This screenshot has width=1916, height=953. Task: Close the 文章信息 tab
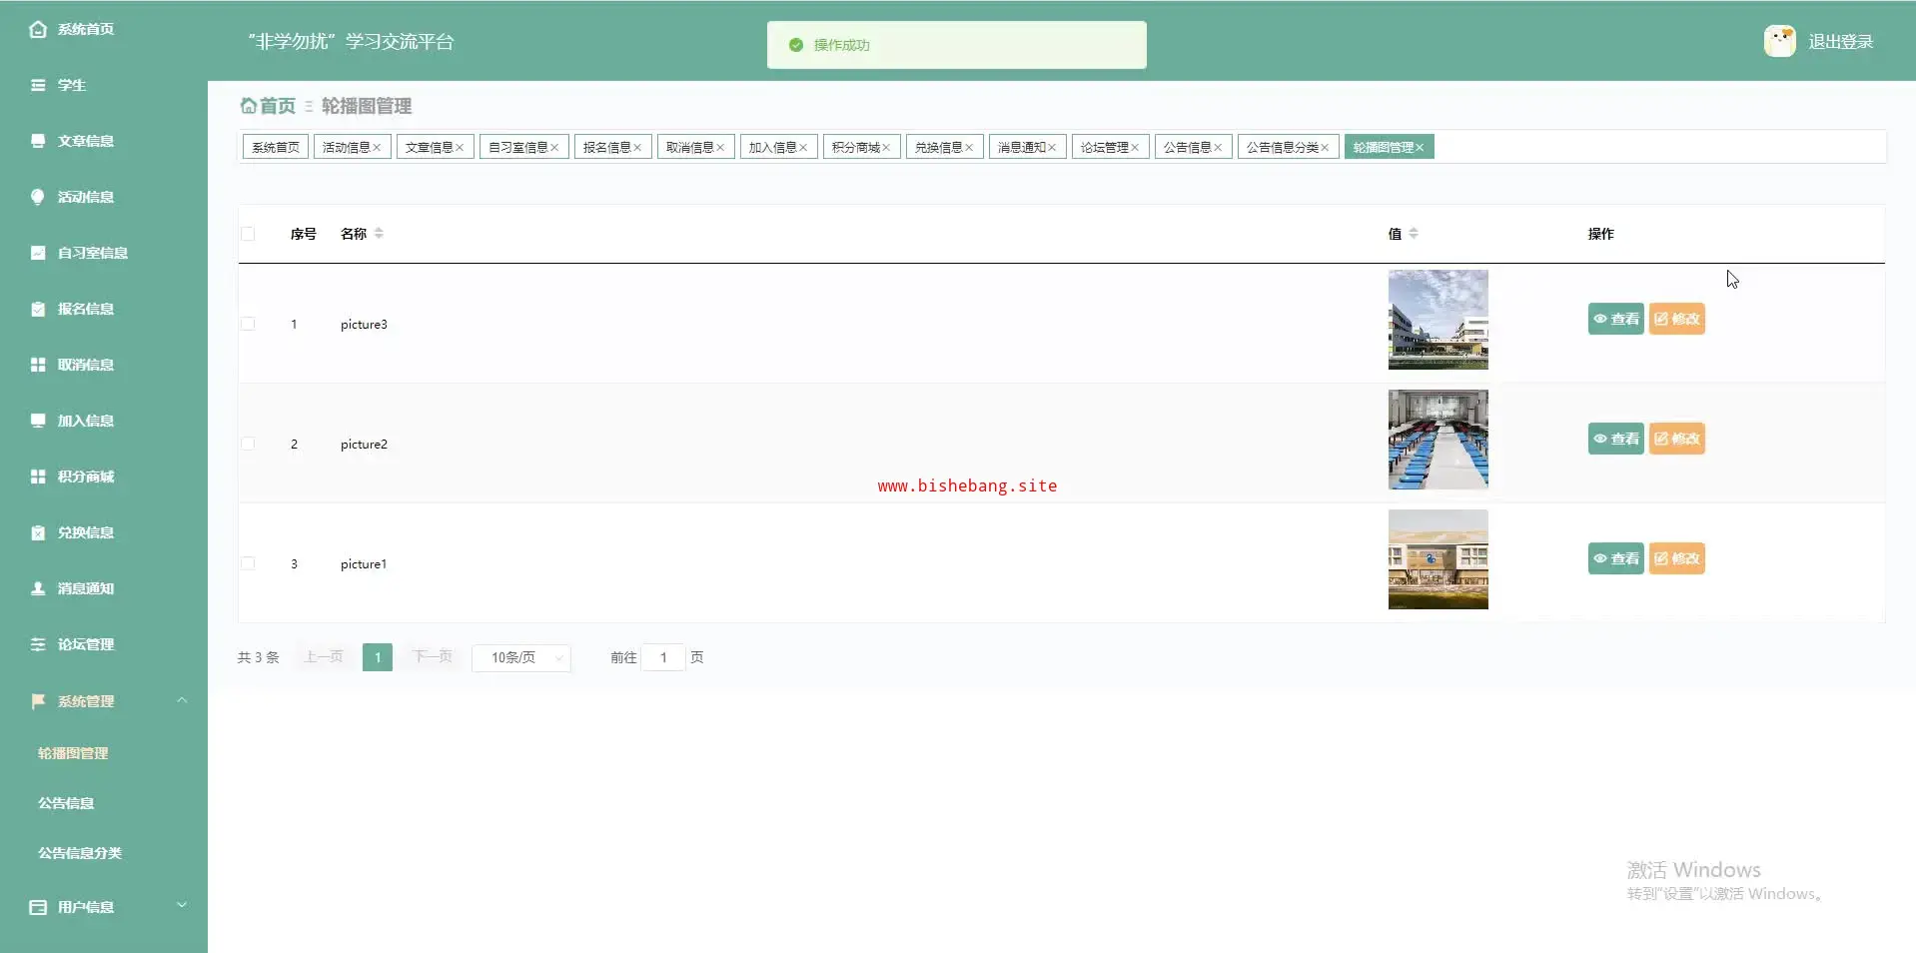point(460,148)
